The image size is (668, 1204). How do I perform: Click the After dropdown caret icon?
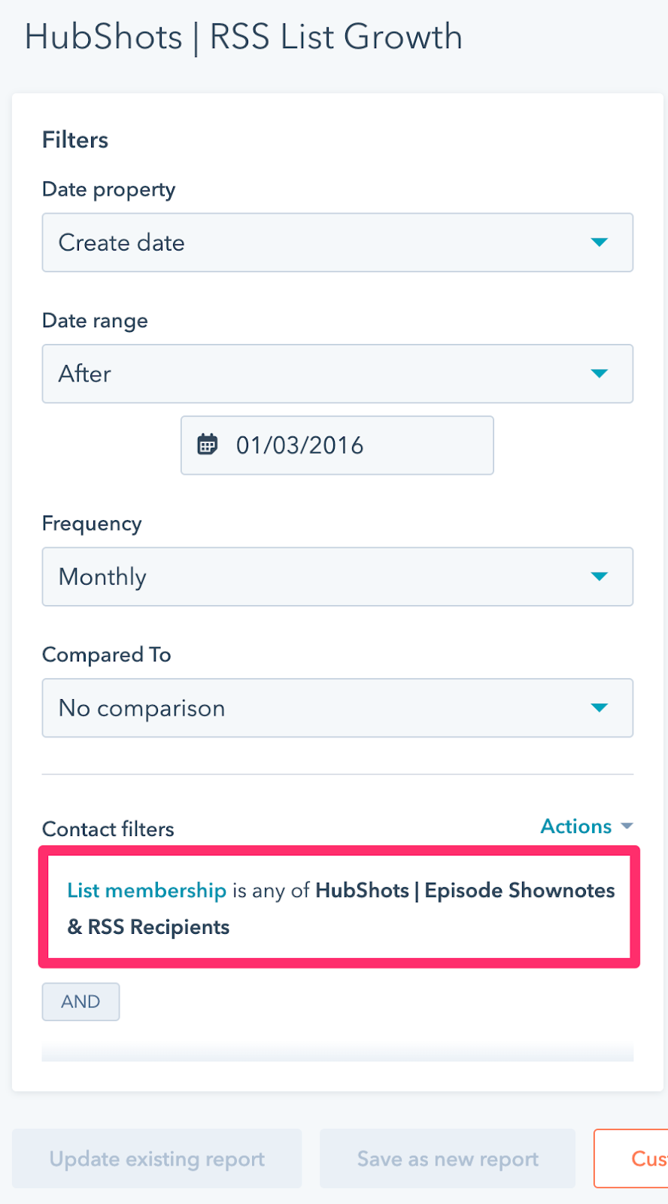click(599, 373)
